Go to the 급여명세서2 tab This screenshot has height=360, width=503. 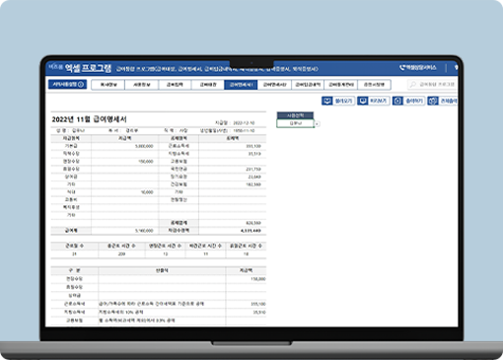tap(274, 85)
